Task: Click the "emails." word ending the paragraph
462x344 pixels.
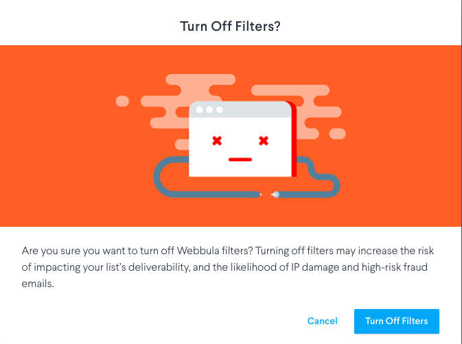Action: coord(38,284)
